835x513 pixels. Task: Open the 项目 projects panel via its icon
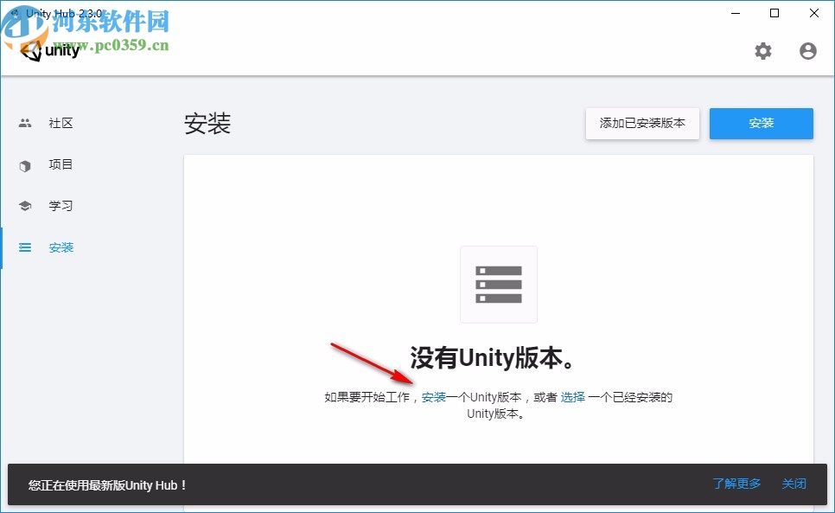point(25,164)
